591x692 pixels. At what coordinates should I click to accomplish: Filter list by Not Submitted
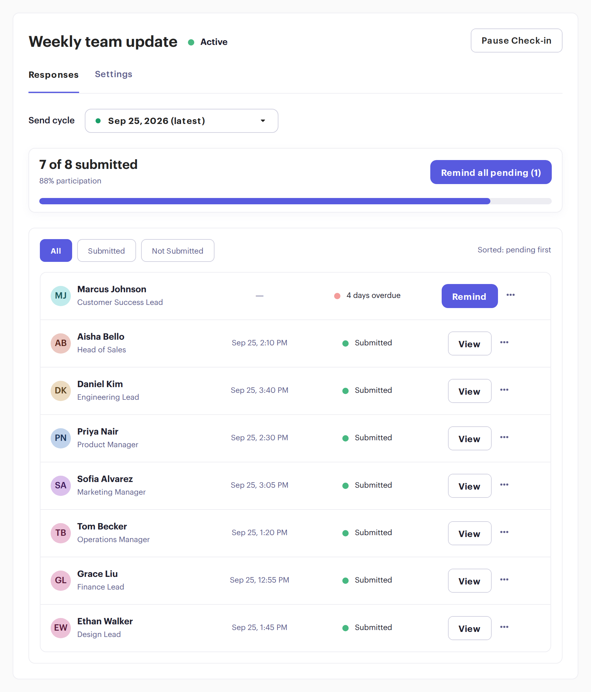pos(177,250)
